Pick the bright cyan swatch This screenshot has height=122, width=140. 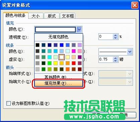click(x=50, y=57)
